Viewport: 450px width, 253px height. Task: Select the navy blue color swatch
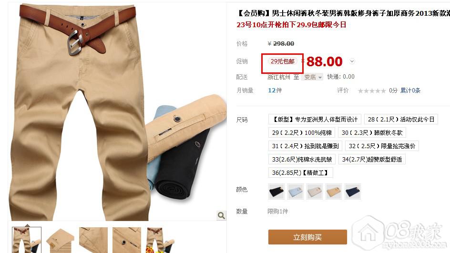(353, 192)
